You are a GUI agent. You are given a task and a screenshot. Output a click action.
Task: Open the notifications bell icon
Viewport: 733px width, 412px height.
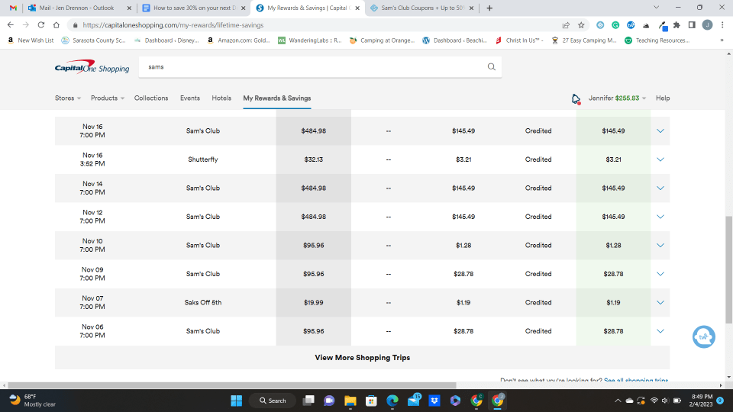[x=576, y=98]
